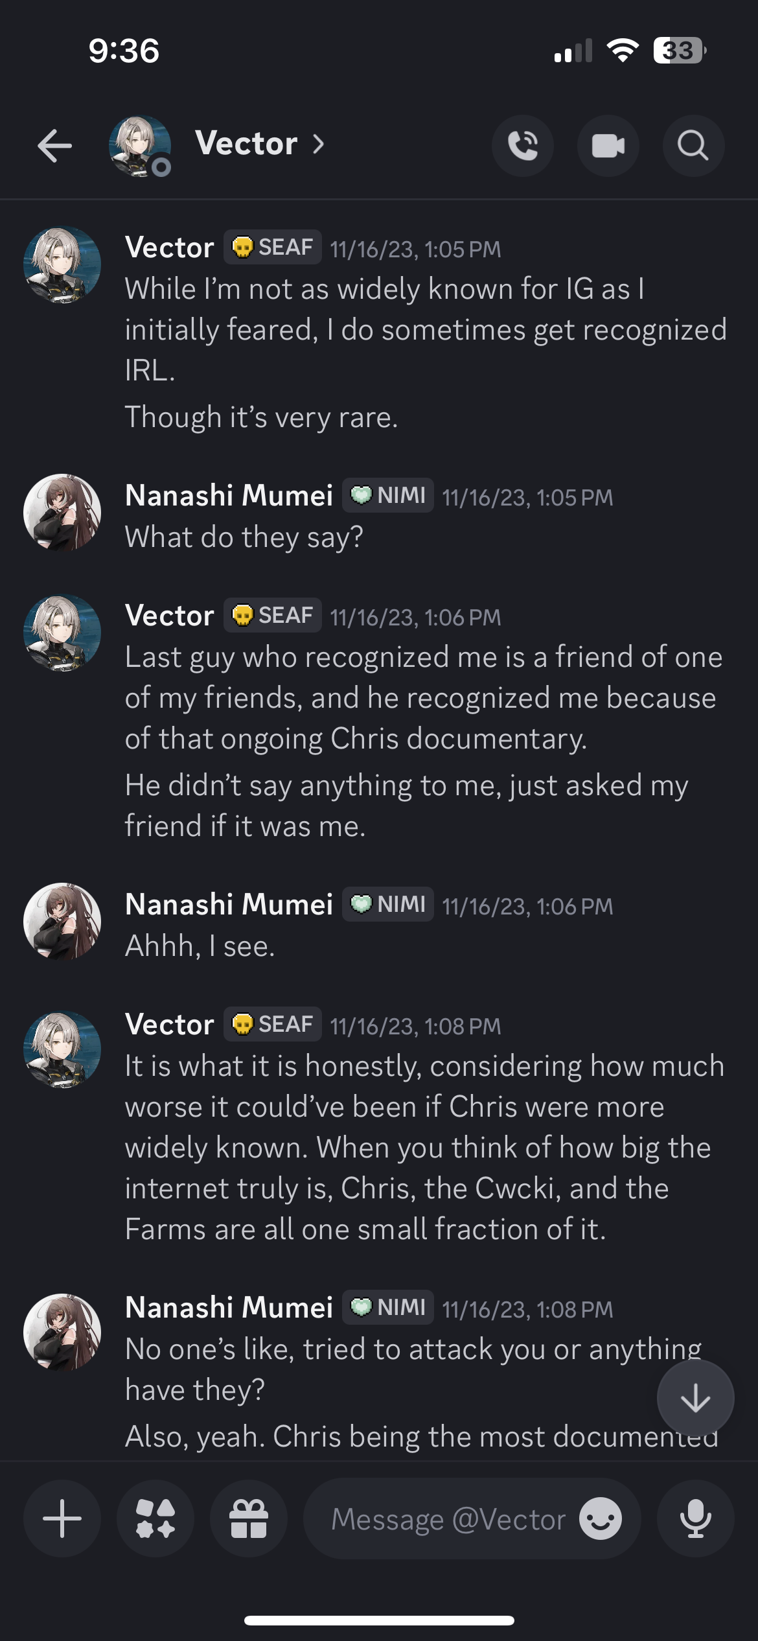
Task: Open search in this conversation
Action: 693,145
